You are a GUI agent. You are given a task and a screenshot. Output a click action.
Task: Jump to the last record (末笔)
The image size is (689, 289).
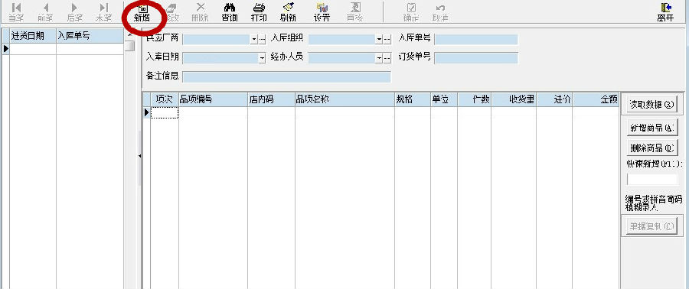pos(103,12)
